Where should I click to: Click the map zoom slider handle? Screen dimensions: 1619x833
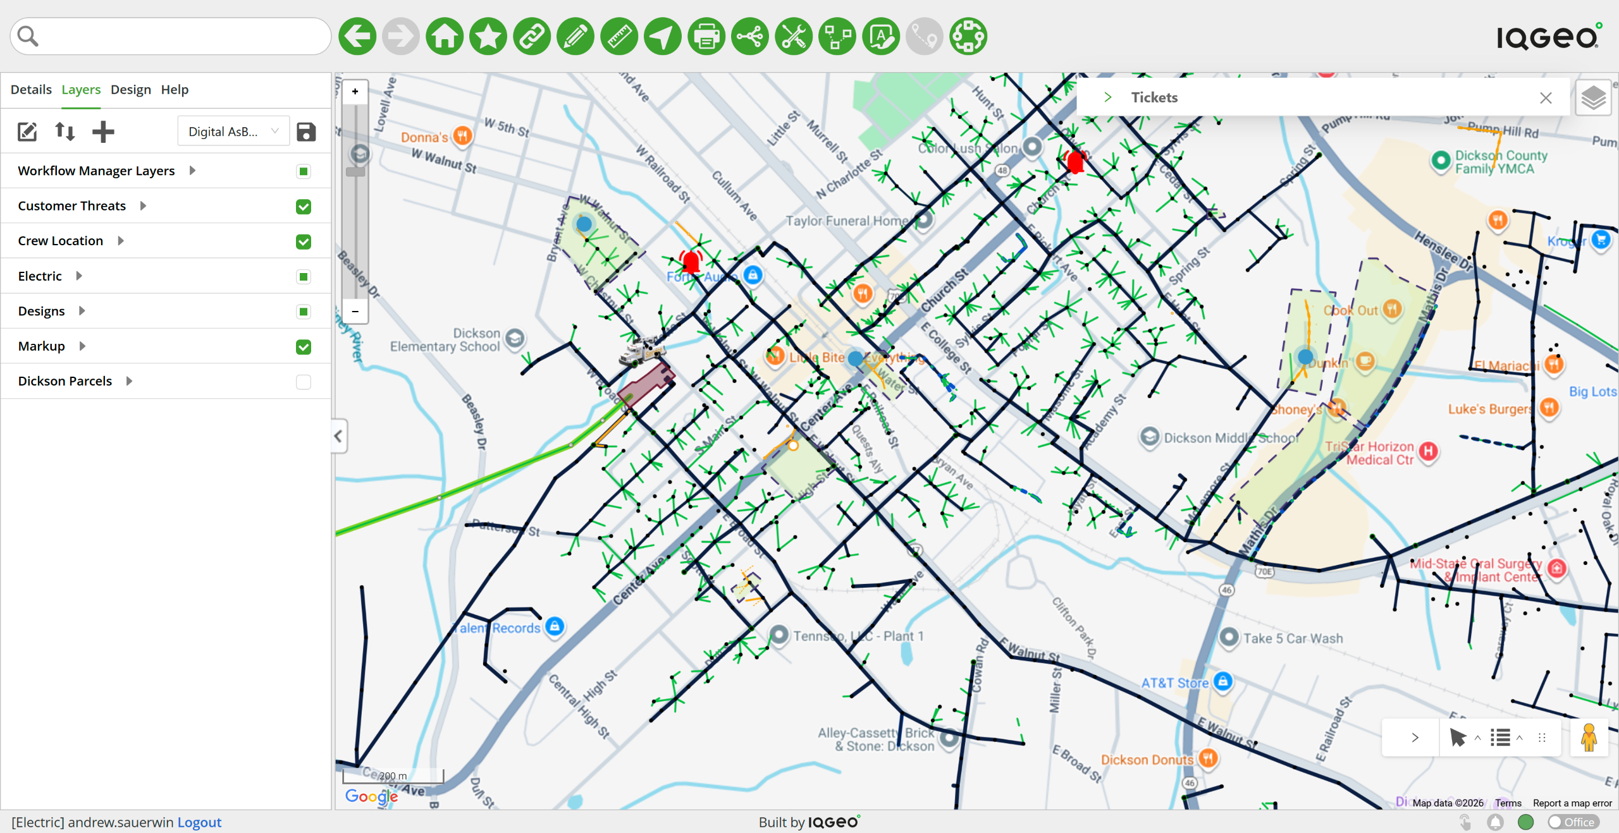pos(355,172)
